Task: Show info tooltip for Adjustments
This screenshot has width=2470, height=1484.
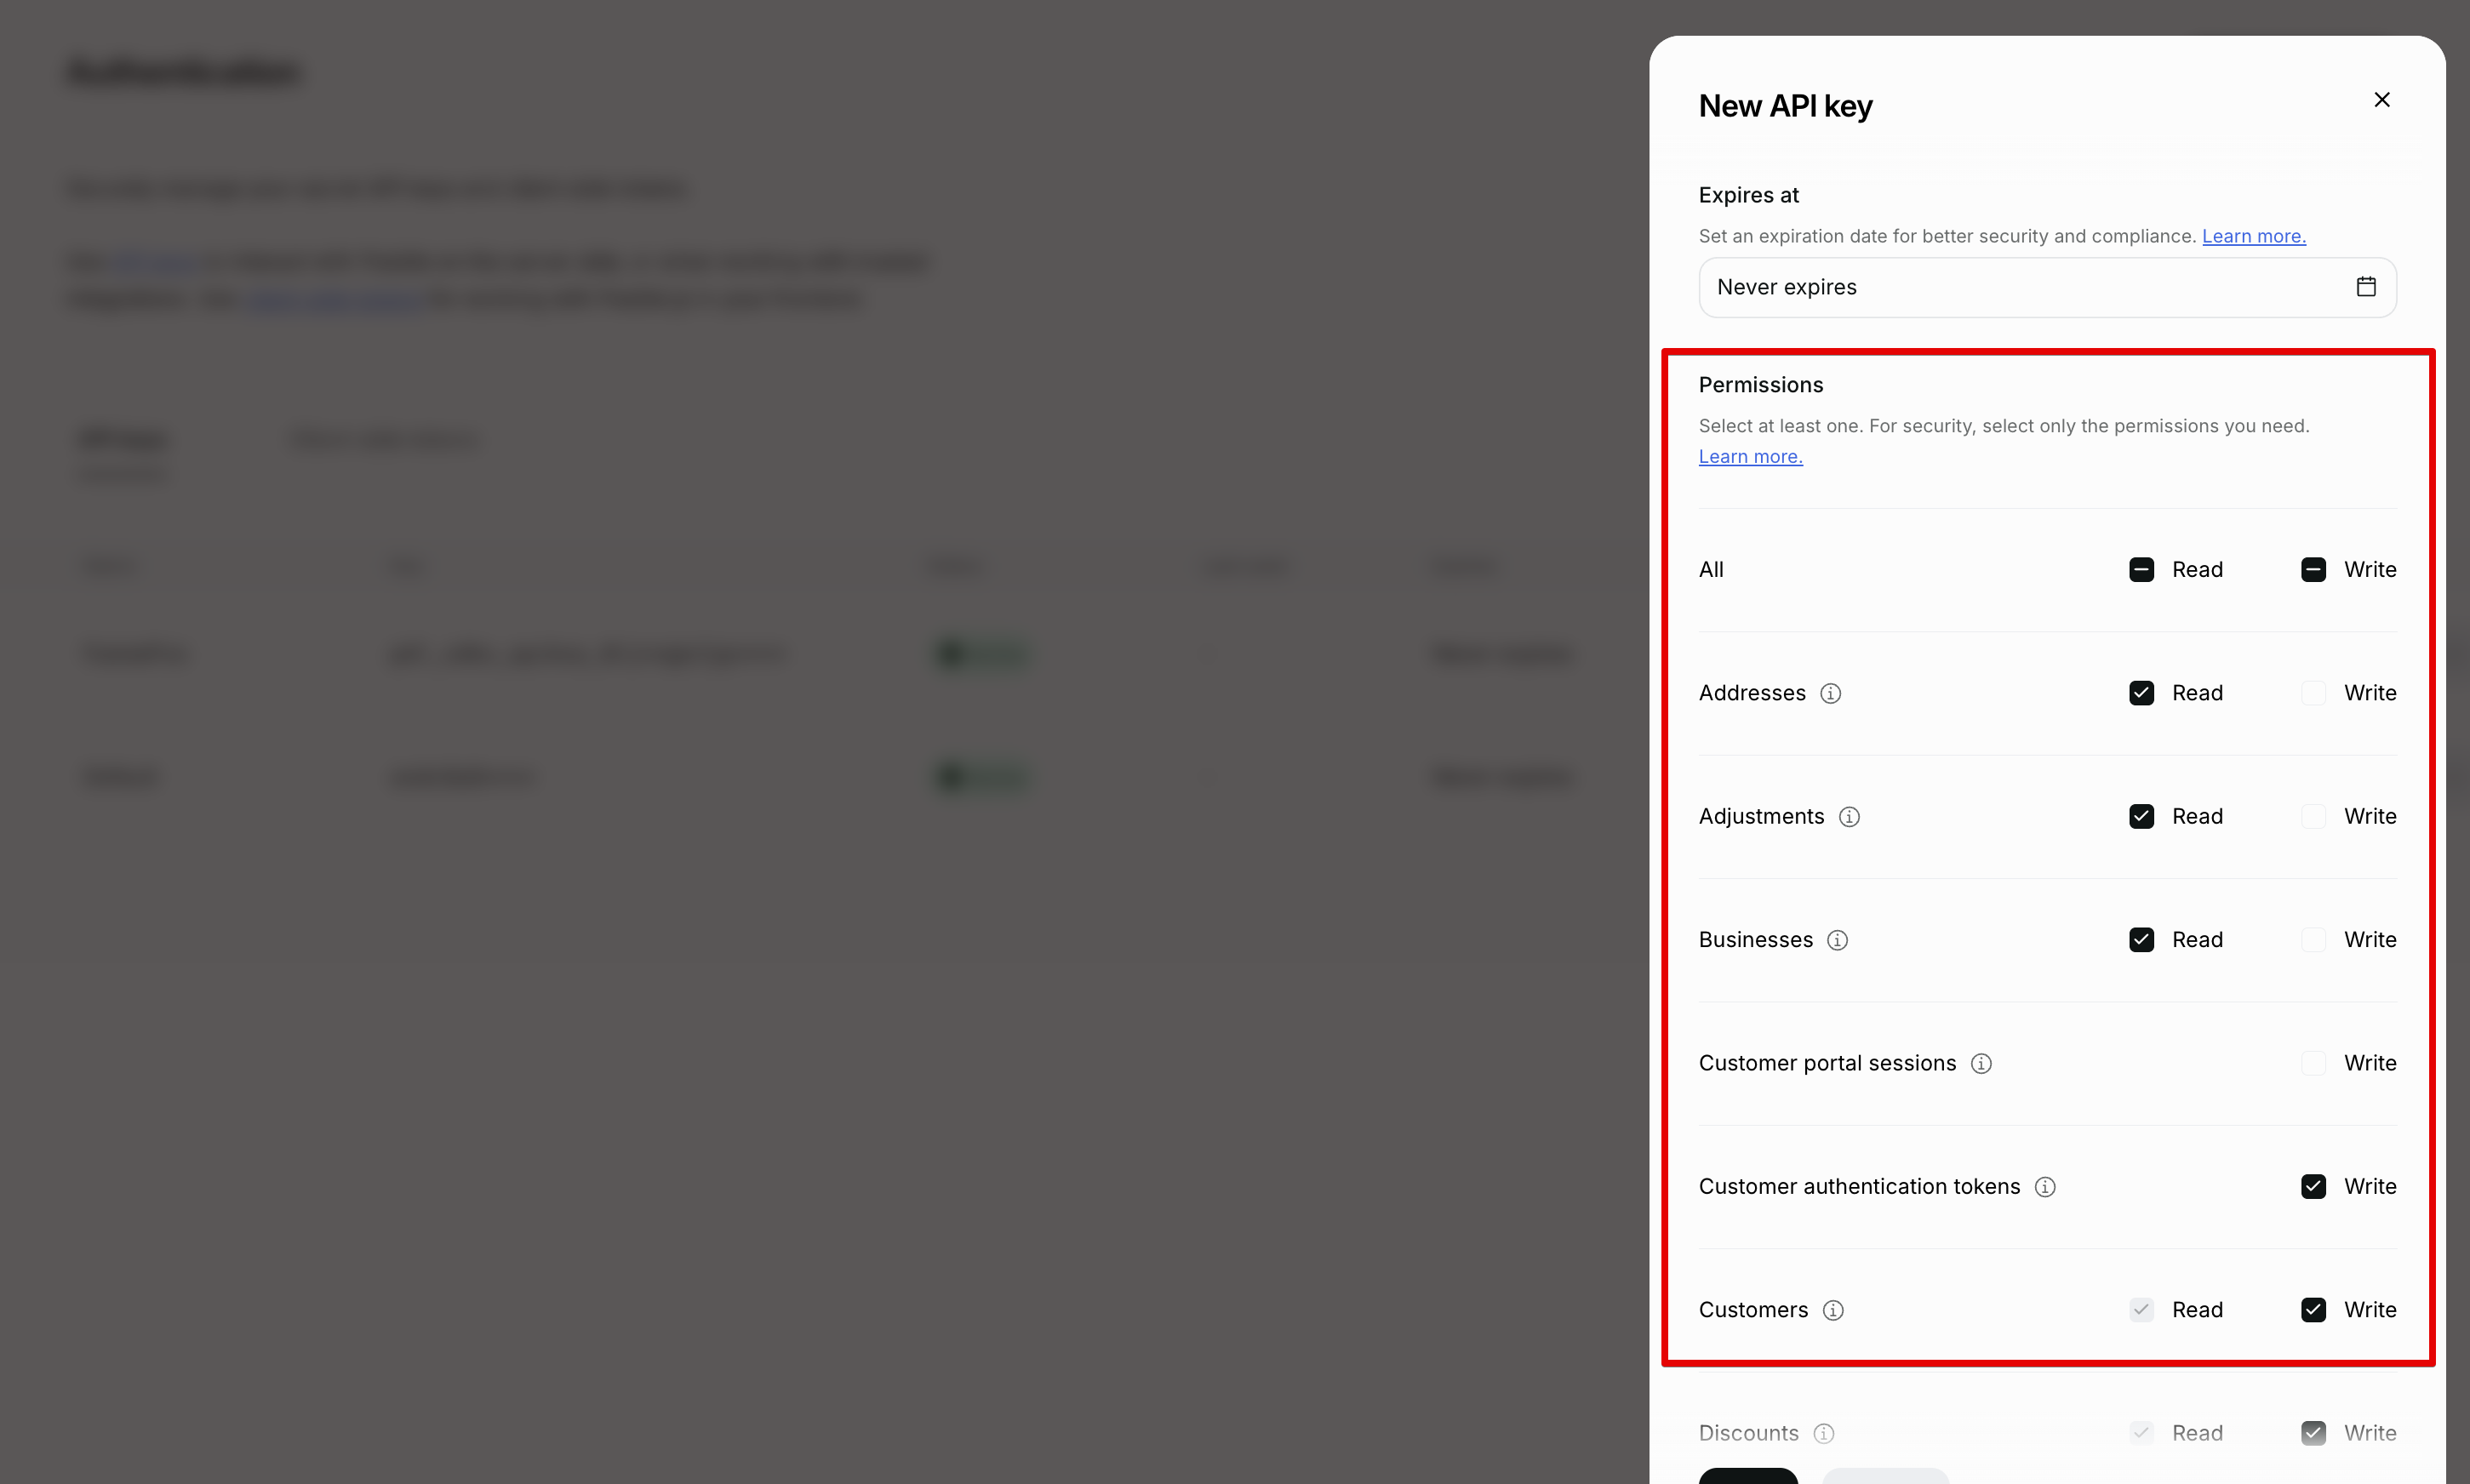Action: [1849, 817]
